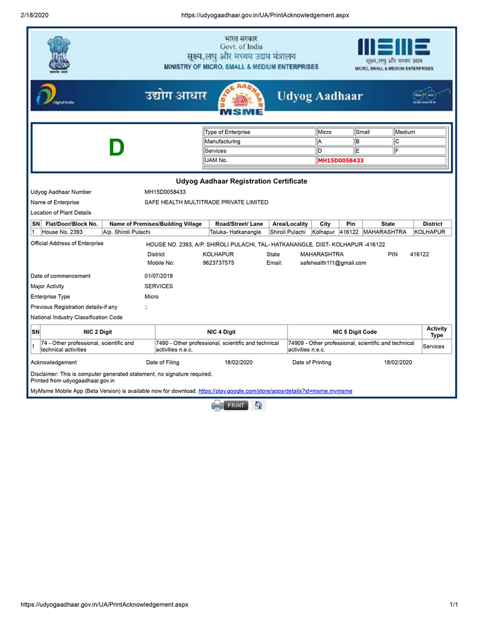Open the play.google.com MyMsme app link

(275, 391)
